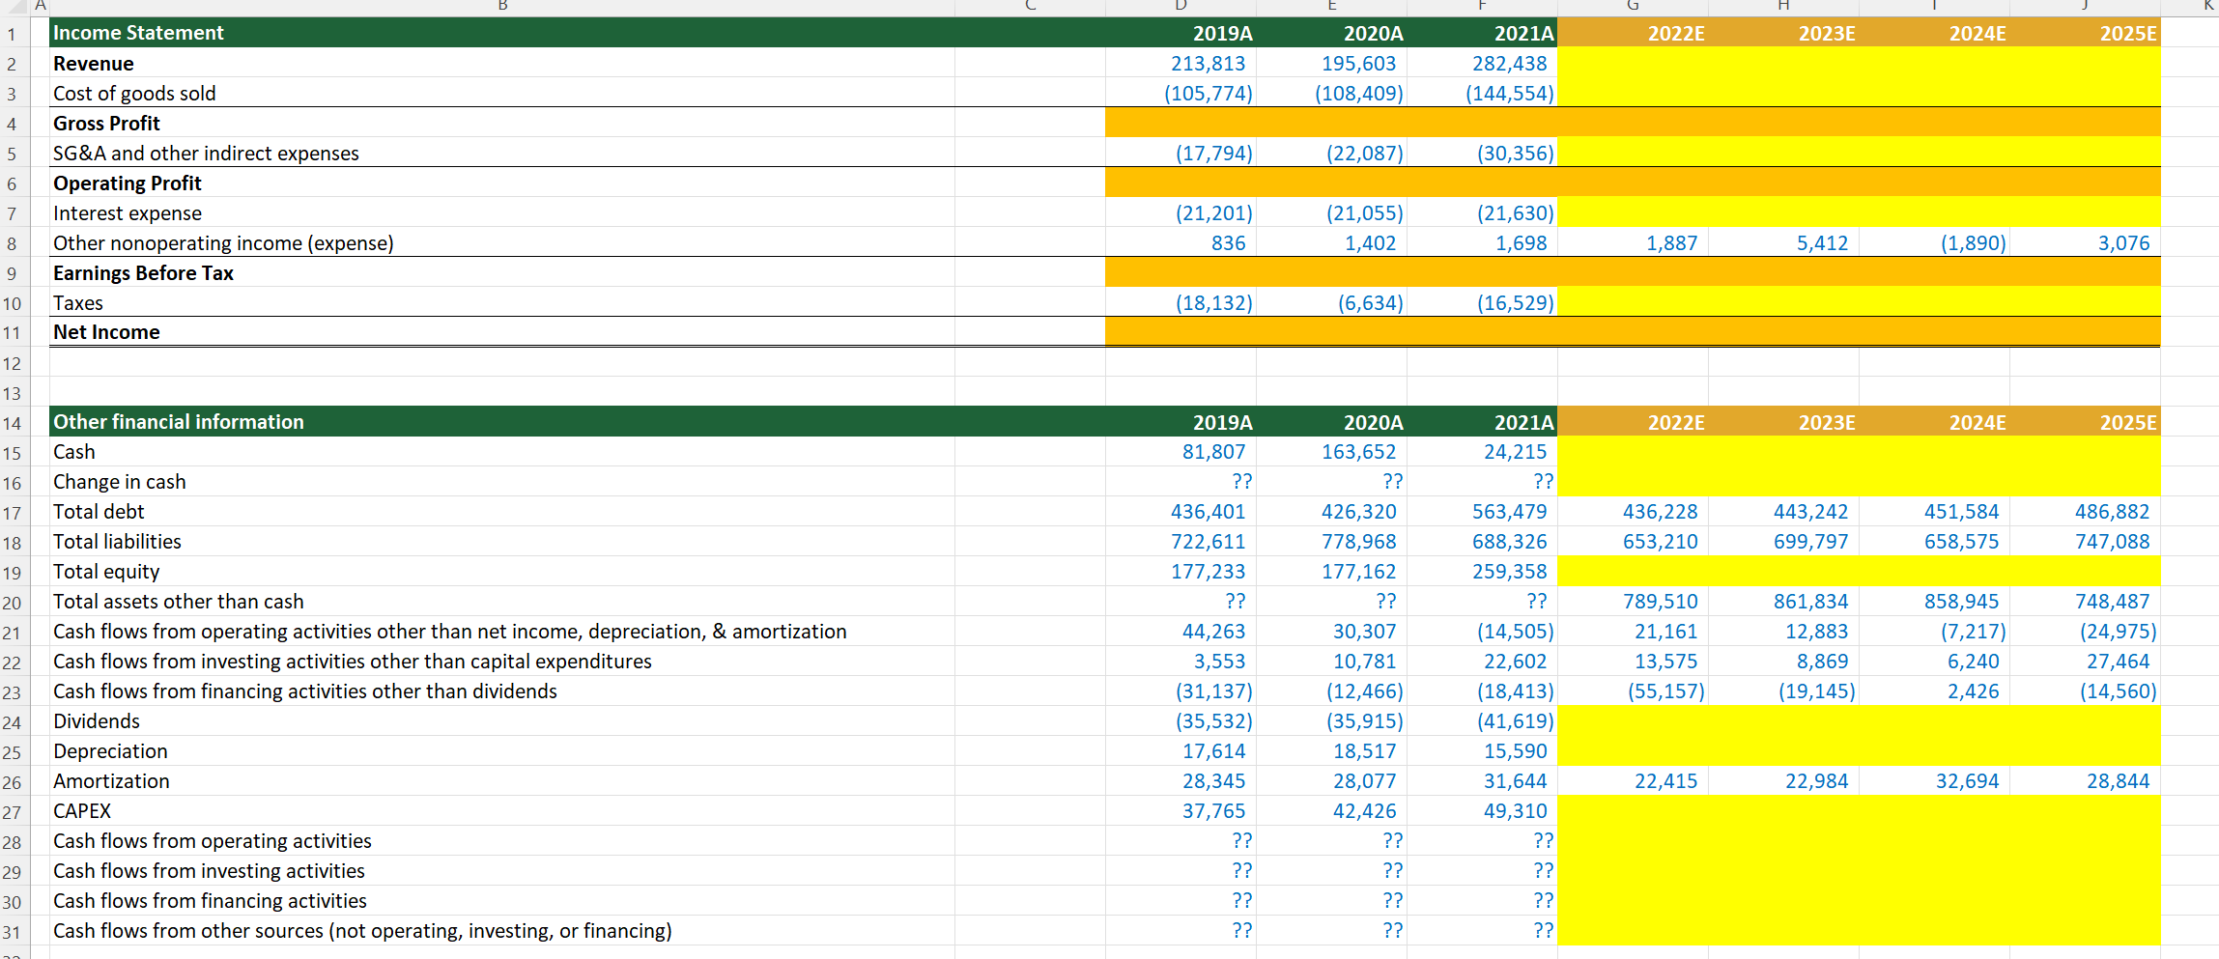This screenshot has width=2219, height=959.
Task: Click the 'Dividends' label cell
Action: click(x=97, y=721)
